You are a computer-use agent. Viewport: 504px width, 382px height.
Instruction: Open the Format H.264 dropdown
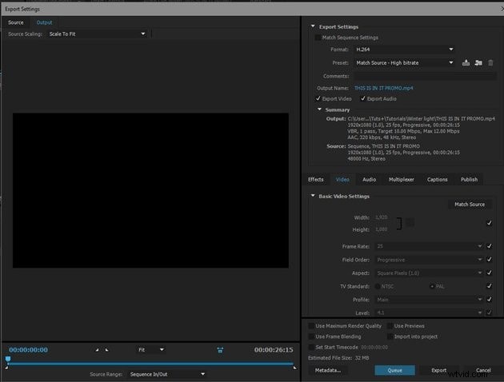click(x=405, y=50)
